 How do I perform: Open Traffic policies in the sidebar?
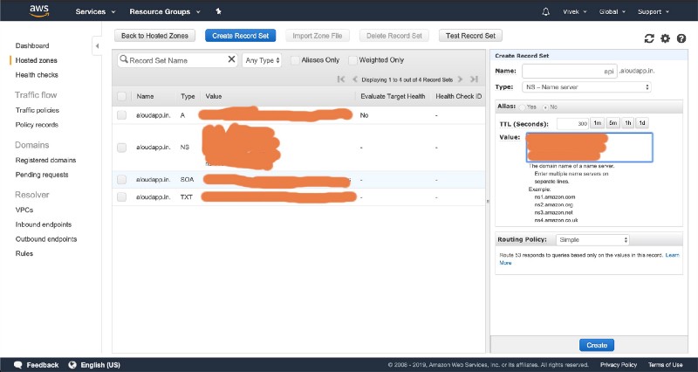[37, 110]
